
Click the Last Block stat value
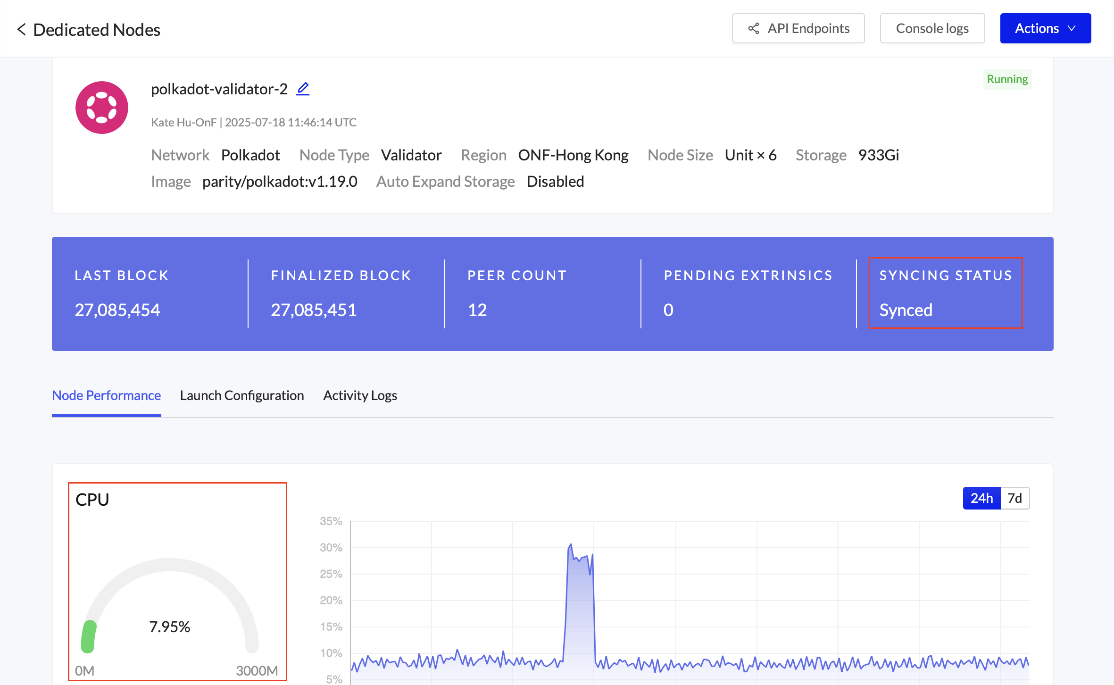point(117,310)
